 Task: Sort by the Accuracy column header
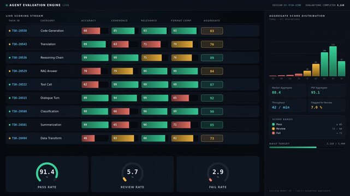pyautogui.click(x=88, y=21)
